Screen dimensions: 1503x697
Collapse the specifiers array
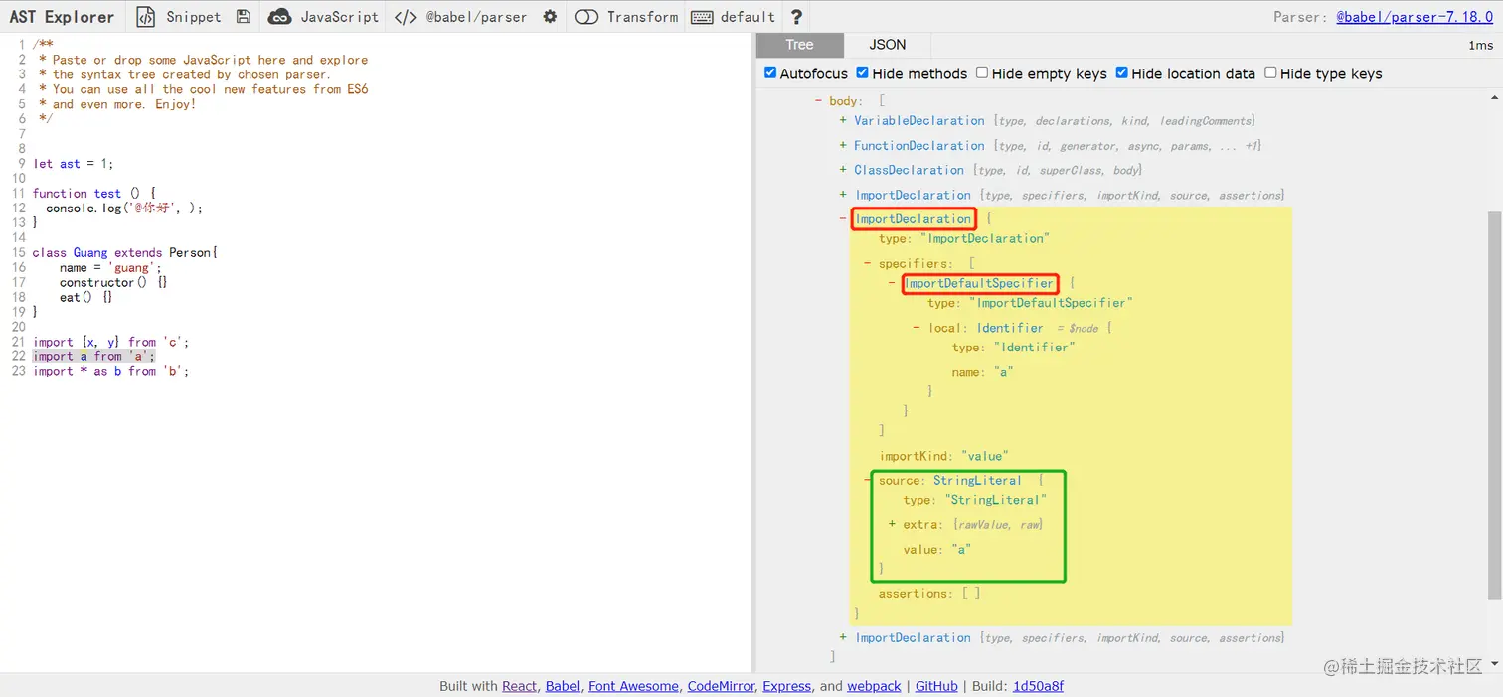click(868, 264)
